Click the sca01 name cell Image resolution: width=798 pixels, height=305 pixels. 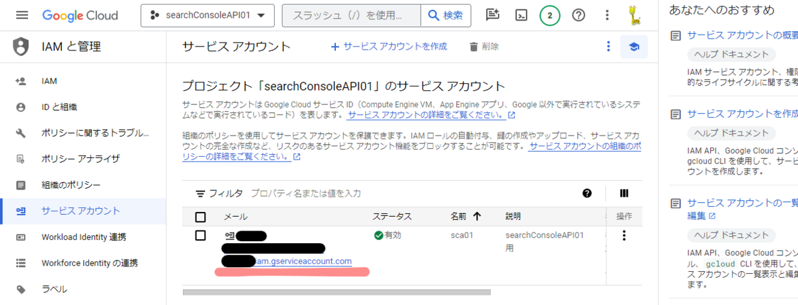tap(462, 235)
